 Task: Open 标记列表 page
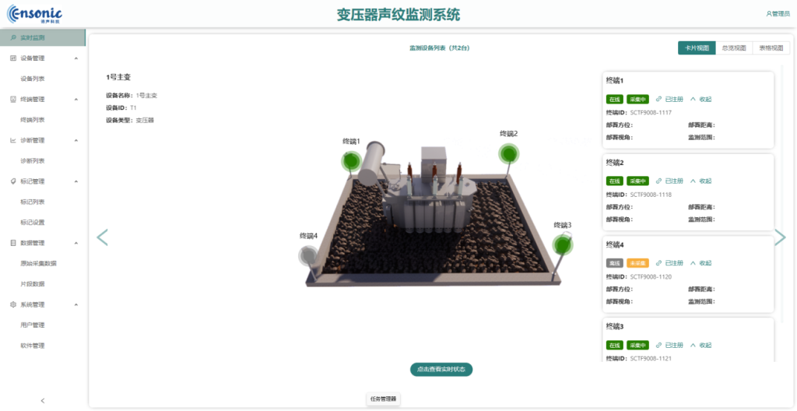click(33, 202)
